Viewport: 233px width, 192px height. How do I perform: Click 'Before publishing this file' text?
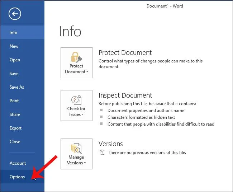coord(147,104)
